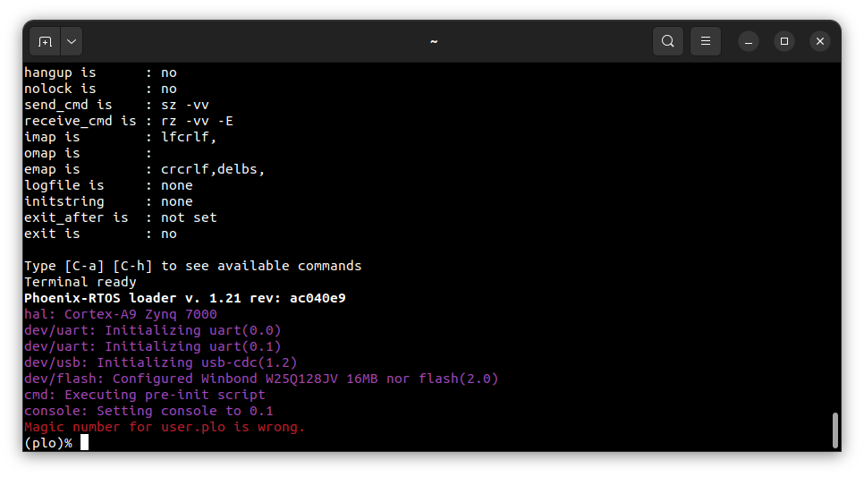The height and width of the screenshot is (477, 864).
Task: Click the 'Setting console to 0.1' line
Action: click(x=148, y=411)
